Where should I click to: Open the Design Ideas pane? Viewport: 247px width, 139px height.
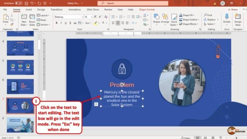point(238,19)
